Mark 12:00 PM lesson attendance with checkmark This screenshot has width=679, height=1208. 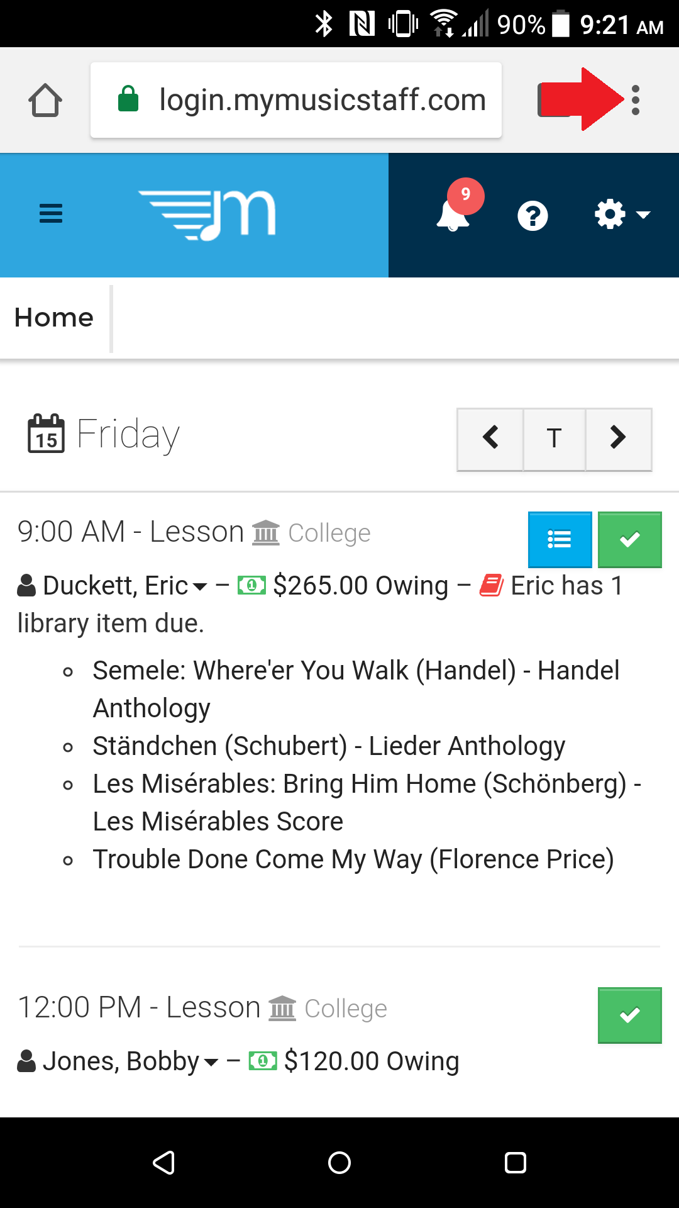click(x=629, y=1015)
